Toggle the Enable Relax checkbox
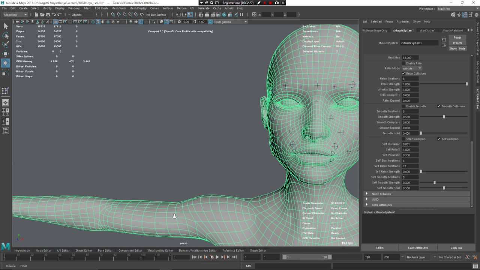 [x=403, y=63]
